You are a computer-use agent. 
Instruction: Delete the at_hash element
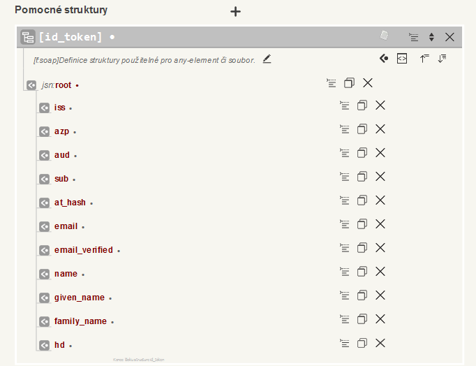[380, 200]
